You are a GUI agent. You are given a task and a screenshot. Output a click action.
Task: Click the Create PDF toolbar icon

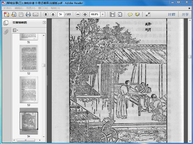coord(6,14)
